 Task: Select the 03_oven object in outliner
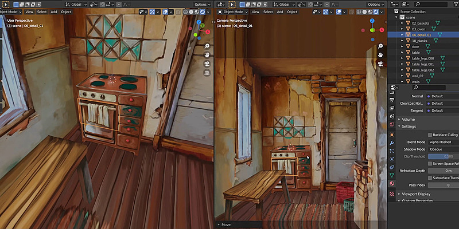coord(418,29)
